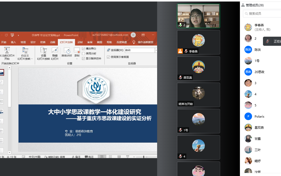Click the 批注 comments button
Screen dimensions: 281x176
89,157
